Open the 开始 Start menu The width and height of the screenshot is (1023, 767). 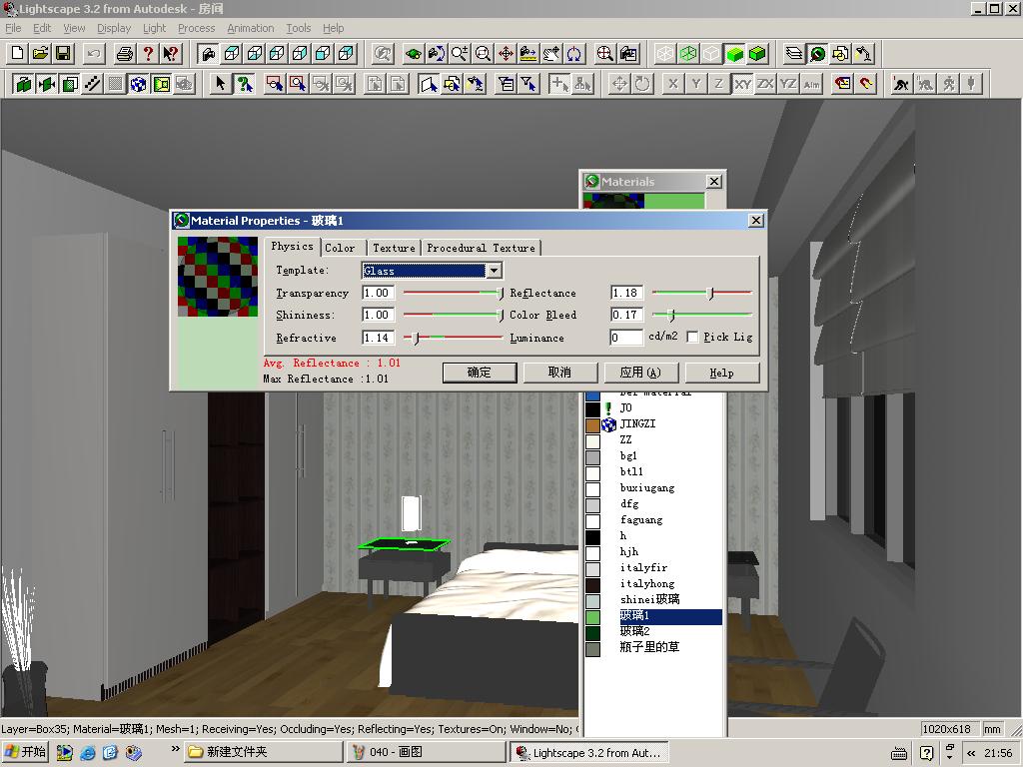click(x=26, y=752)
